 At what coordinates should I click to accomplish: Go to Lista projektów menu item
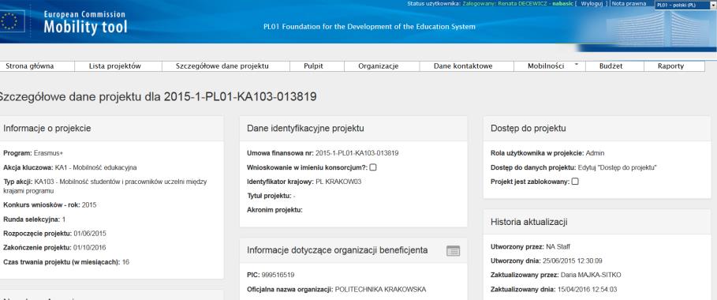[x=115, y=66]
